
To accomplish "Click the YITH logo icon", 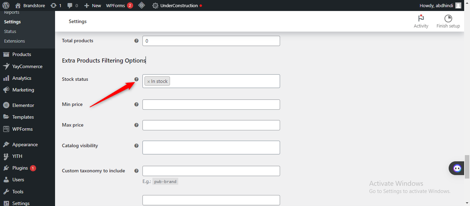I will pos(6,156).
